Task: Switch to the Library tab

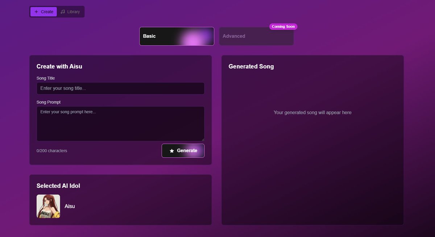Action: click(x=70, y=12)
